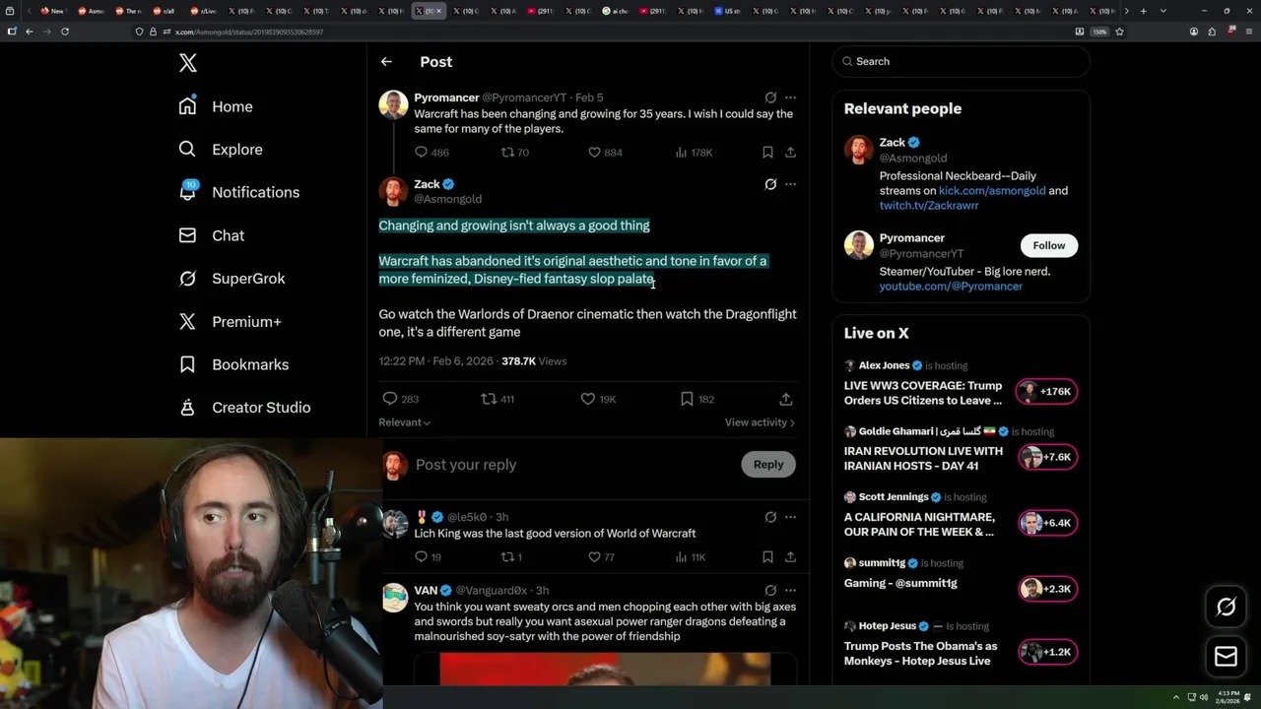Image resolution: width=1261 pixels, height=709 pixels.
Task: Click the Reply button
Action: pyautogui.click(x=768, y=465)
